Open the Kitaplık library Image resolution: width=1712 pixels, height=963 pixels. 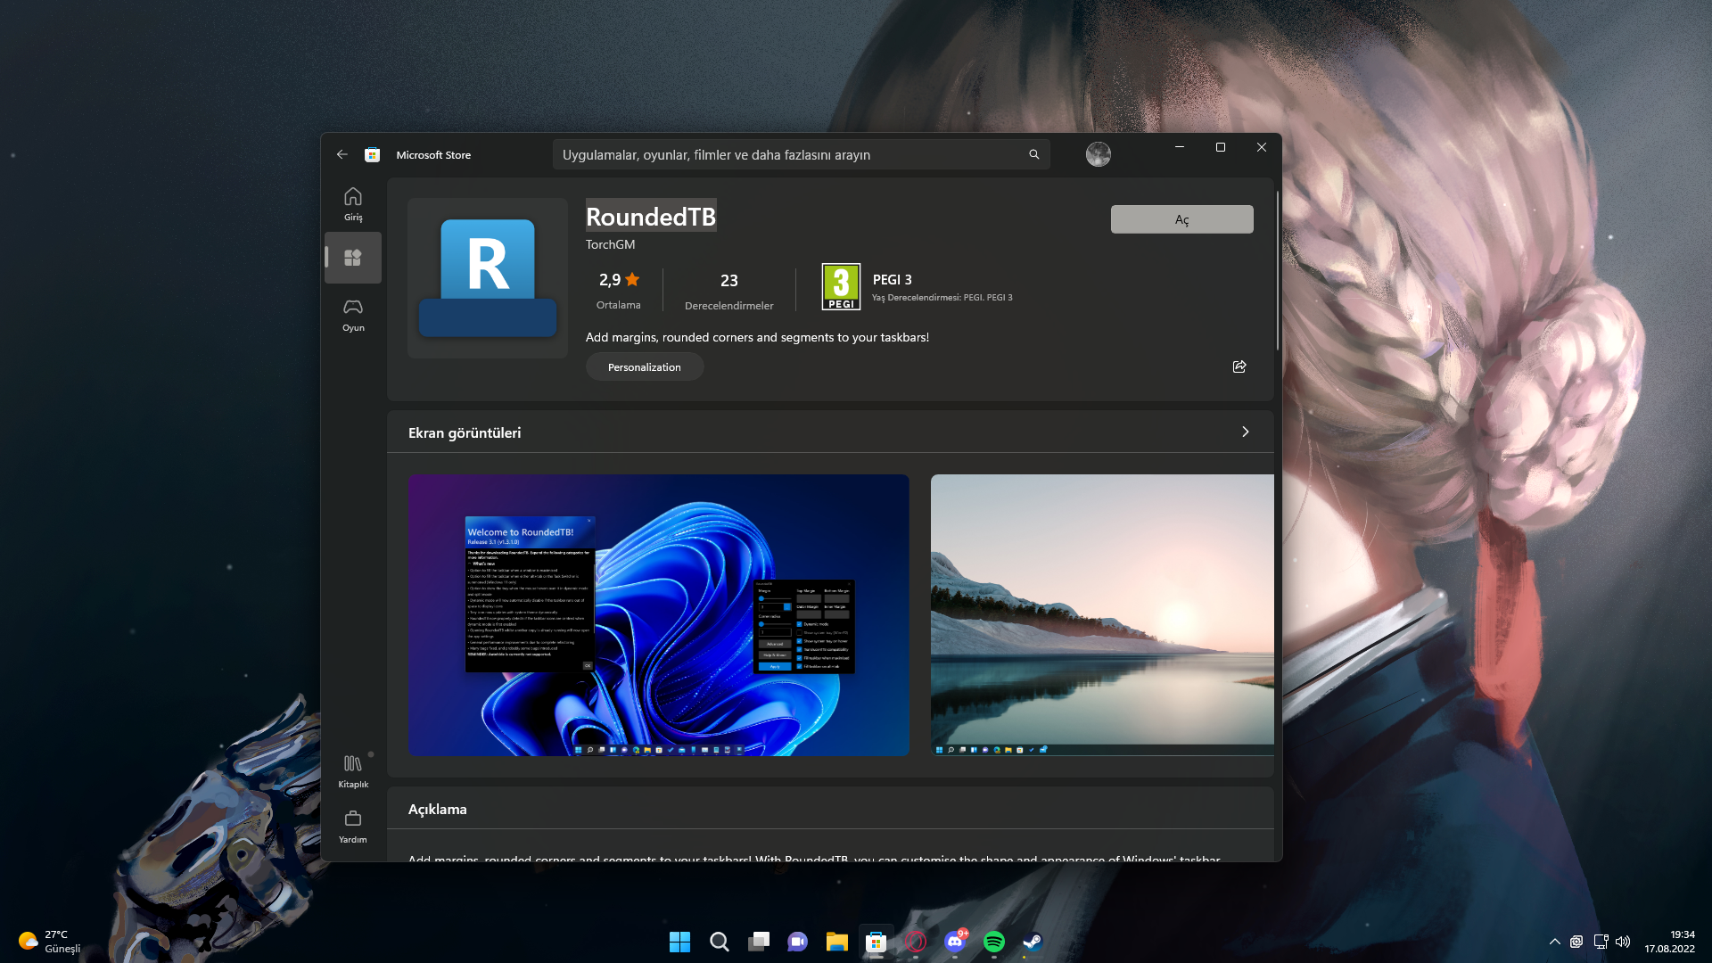click(x=353, y=770)
